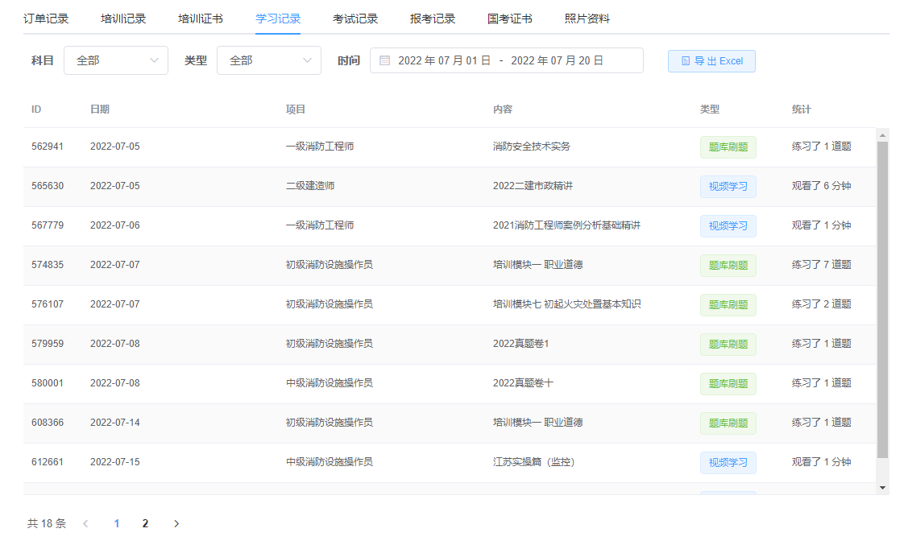Click scrollbar up arrow in table
The height and width of the screenshot is (545, 904).
pos(882,134)
